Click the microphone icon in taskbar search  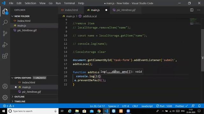(55, 111)
